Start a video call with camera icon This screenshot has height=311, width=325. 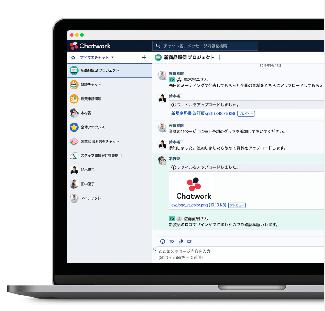(190, 242)
